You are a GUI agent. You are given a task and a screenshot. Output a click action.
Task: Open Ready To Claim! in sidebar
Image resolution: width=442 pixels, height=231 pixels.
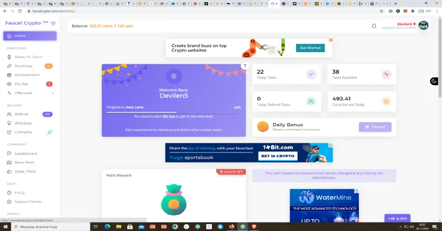coord(29,57)
